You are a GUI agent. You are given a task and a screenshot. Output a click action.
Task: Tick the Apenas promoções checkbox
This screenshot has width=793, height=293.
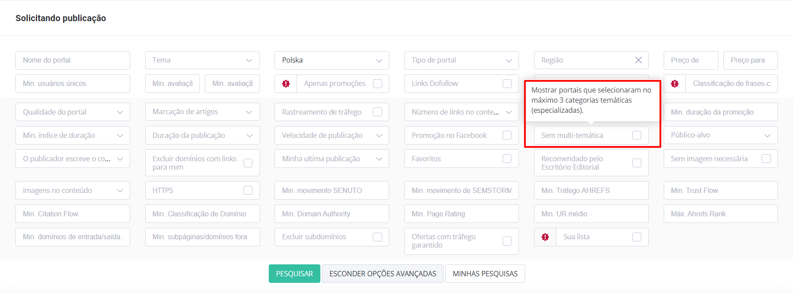pyautogui.click(x=378, y=84)
